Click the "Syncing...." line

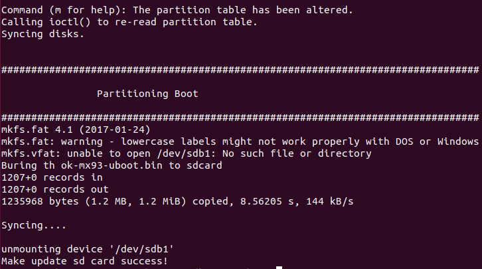(32, 225)
